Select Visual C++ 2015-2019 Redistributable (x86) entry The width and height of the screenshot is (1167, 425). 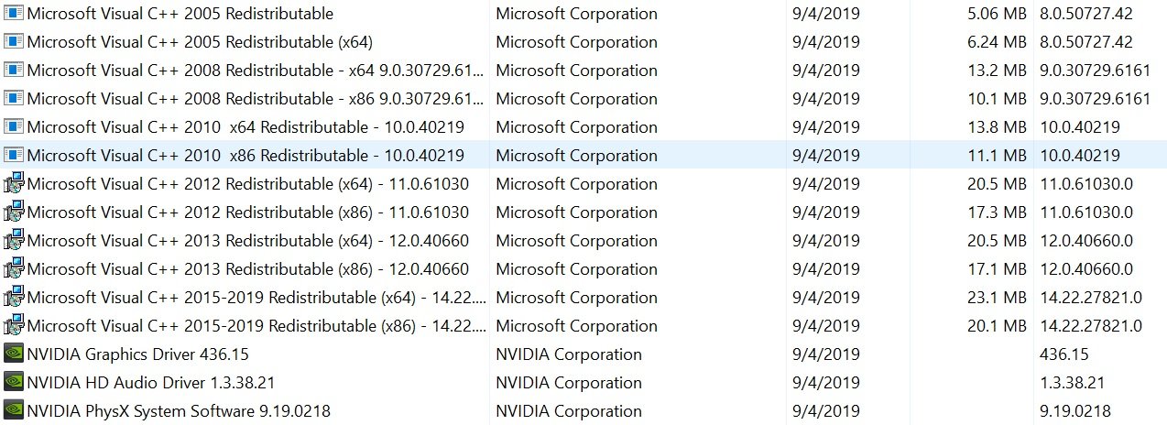tap(256, 326)
